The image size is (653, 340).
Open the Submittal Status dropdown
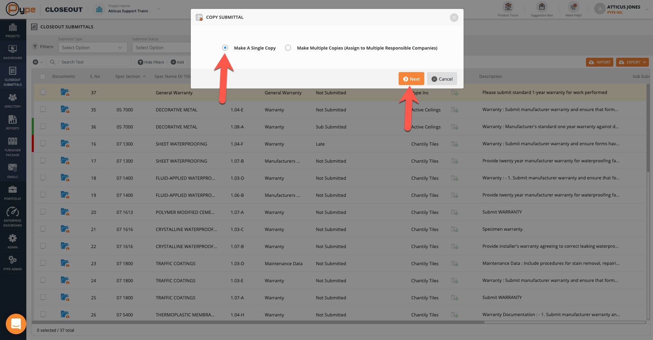pos(161,47)
